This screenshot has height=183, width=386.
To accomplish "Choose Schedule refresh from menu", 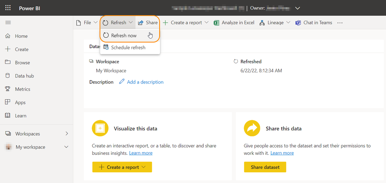I will point(128,48).
